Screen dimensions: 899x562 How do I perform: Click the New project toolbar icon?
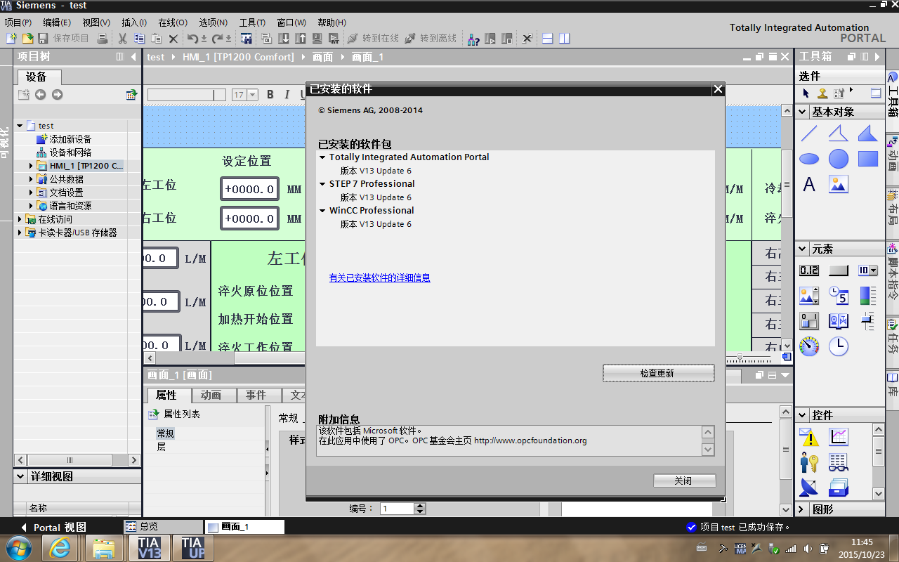pyautogui.click(x=12, y=38)
